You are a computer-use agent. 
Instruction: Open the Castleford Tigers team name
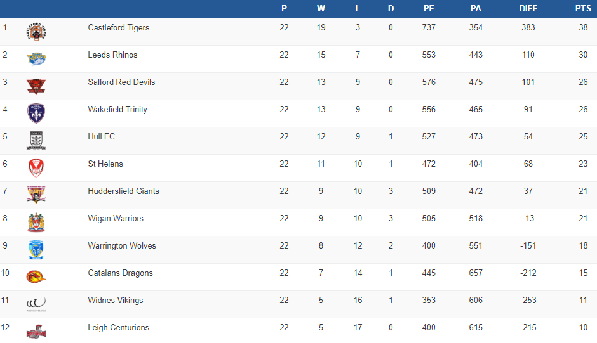tap(119, 28)
